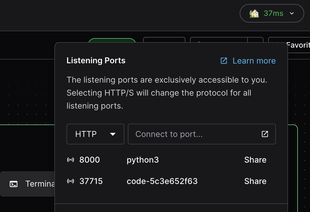310x212 pixels.
Task: Expand the 37ms latency dropdown chevron
Action: click(292, 13)
